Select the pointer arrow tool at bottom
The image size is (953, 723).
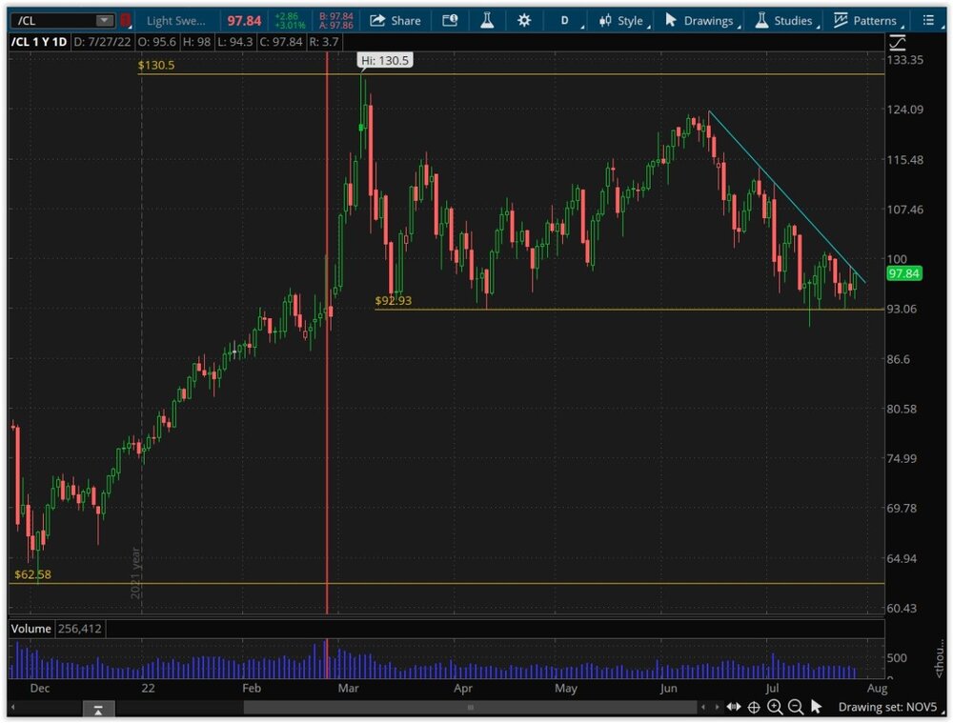coord(816,707)
